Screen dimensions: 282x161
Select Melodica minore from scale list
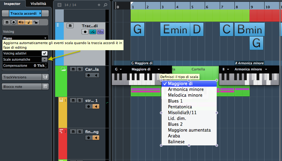coord(189,95)
